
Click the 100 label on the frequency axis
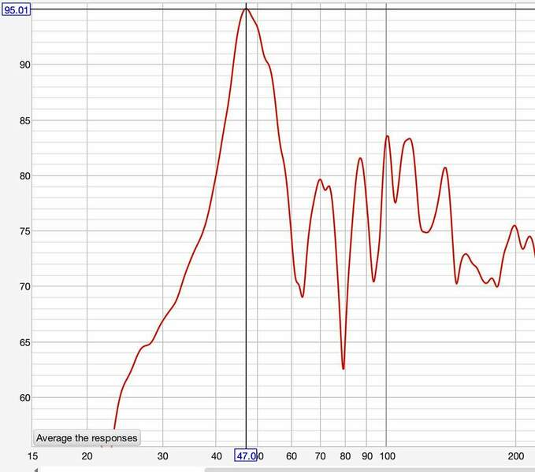pos(387,455)
